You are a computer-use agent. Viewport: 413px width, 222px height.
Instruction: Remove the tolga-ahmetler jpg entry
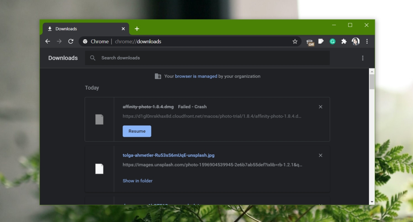click(320, 155)
